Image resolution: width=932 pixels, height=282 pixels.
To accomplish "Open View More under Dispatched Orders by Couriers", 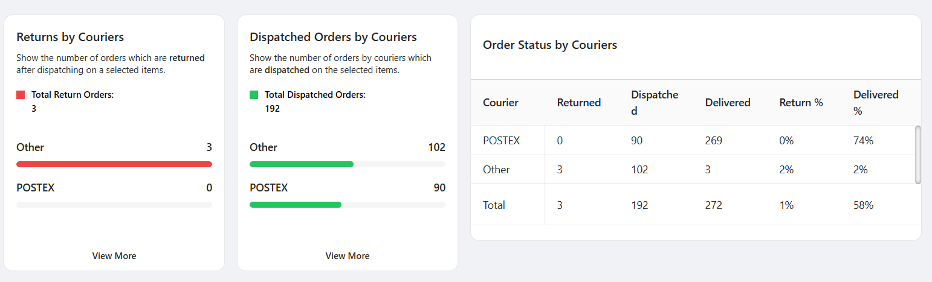I will pyautogui.click(x=348, y=256).
